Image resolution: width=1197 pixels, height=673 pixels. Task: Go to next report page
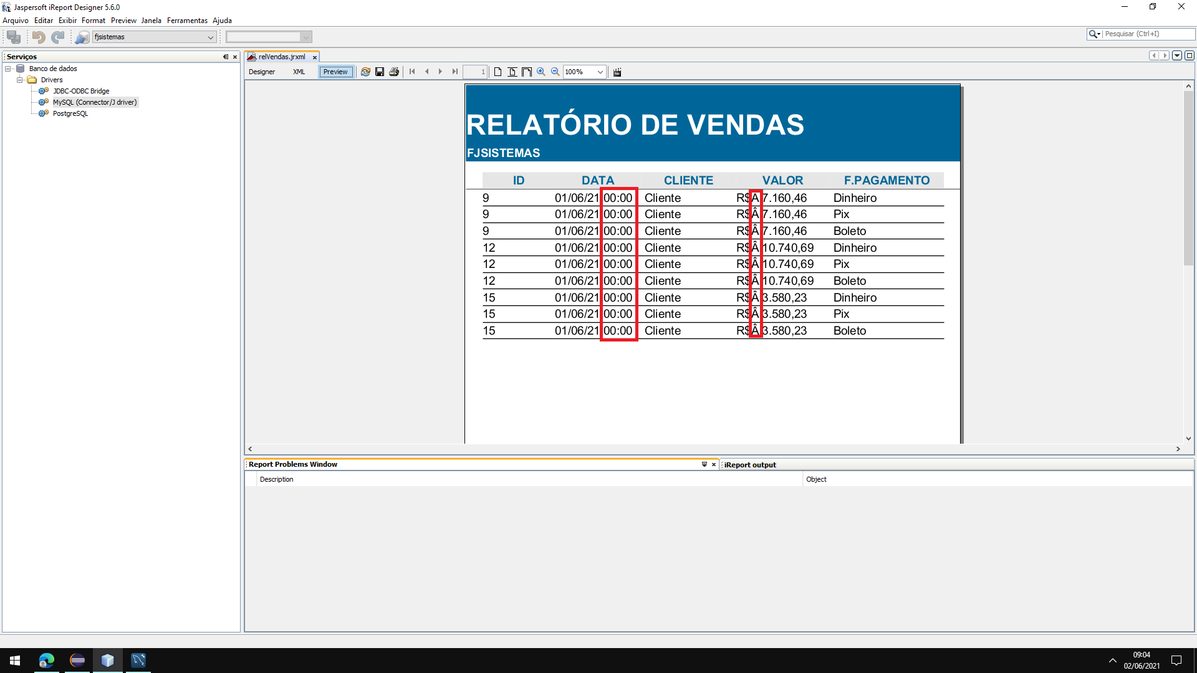[440, 72]
